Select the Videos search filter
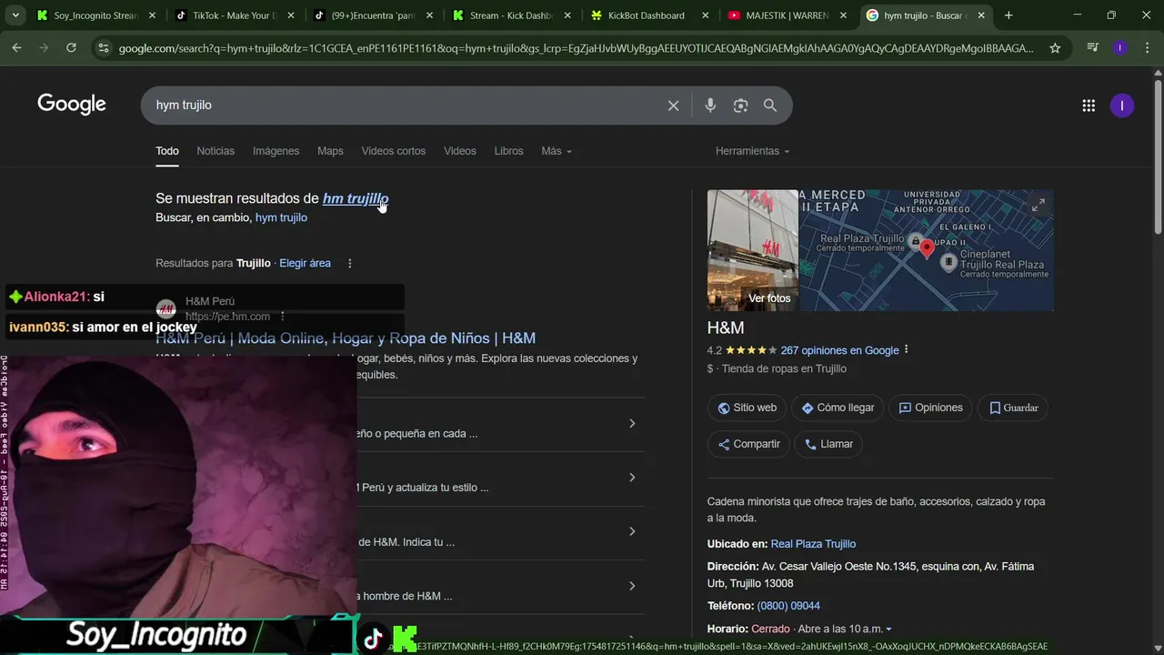 (459, 151)
